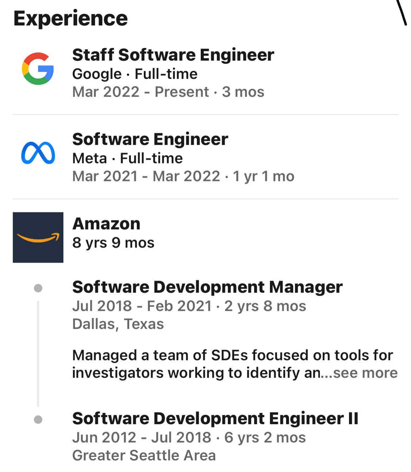Click the pencil edit icon top right
Image resolution: width=411 pixels, height=472 pixels.
(x=401, y=12)
